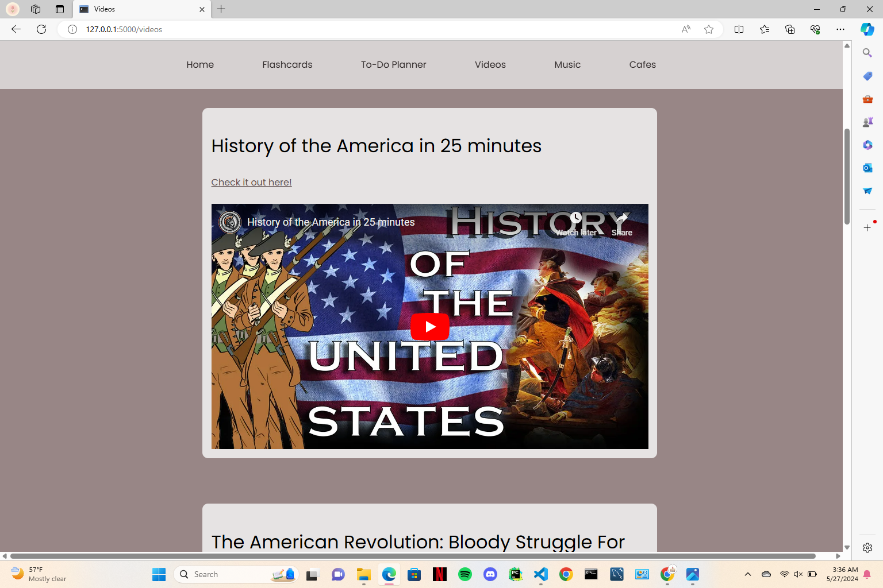The image size is (883, 588).
Task: Open the workspaces icon in title bar
Action: pyautogui.click(x=36, y=9)
